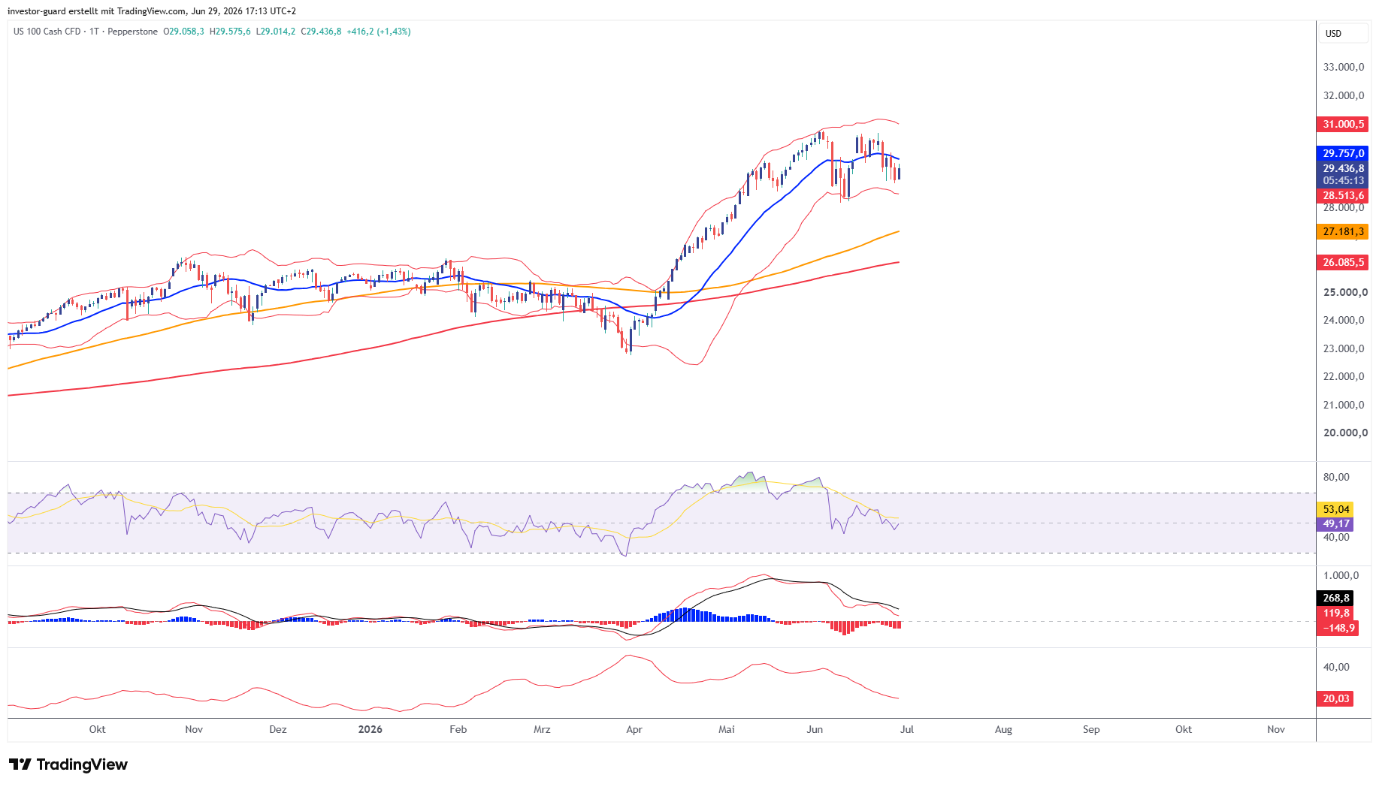This screenshot has width=1379, height=787.
Task: Click the 21.000,0 price axis tick
Action: point(1343,405)
